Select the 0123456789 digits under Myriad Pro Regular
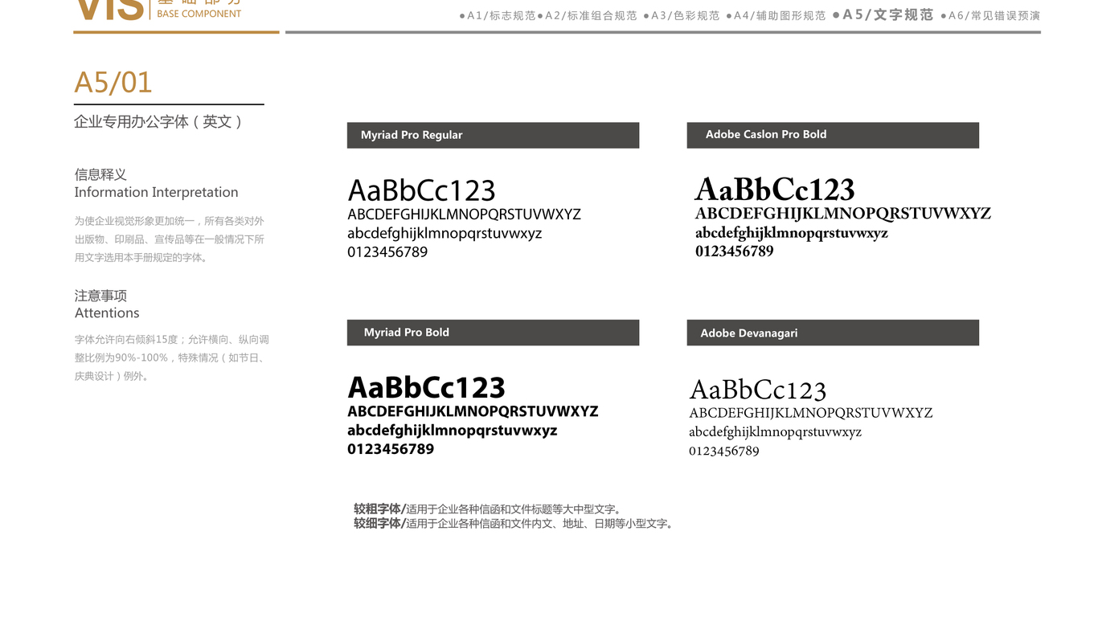The height and width of the screenshot is (617, 1098). (387, 252)
